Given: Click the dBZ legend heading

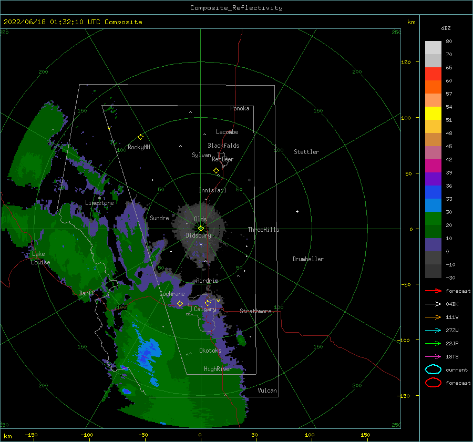Looking at the screenshot, I should pyautogui.click(x=446, y=28).
